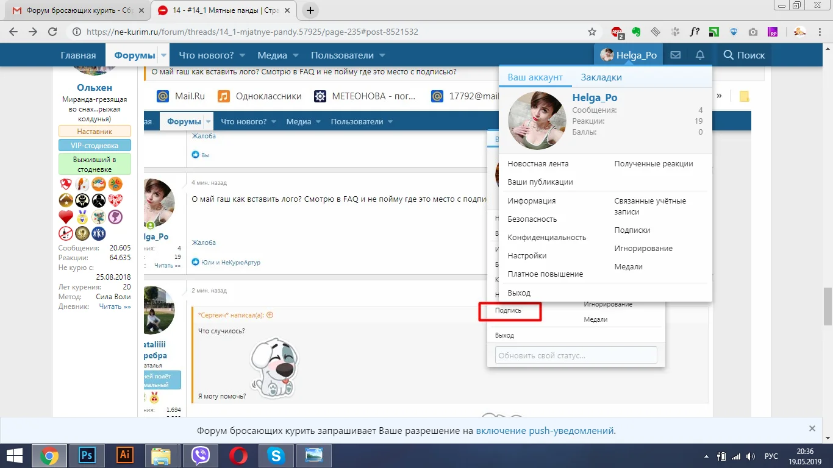Expand the Медиа dropdown arrow in top navbar
Viewport: 833px width, 468px height.
click(296, 55)
